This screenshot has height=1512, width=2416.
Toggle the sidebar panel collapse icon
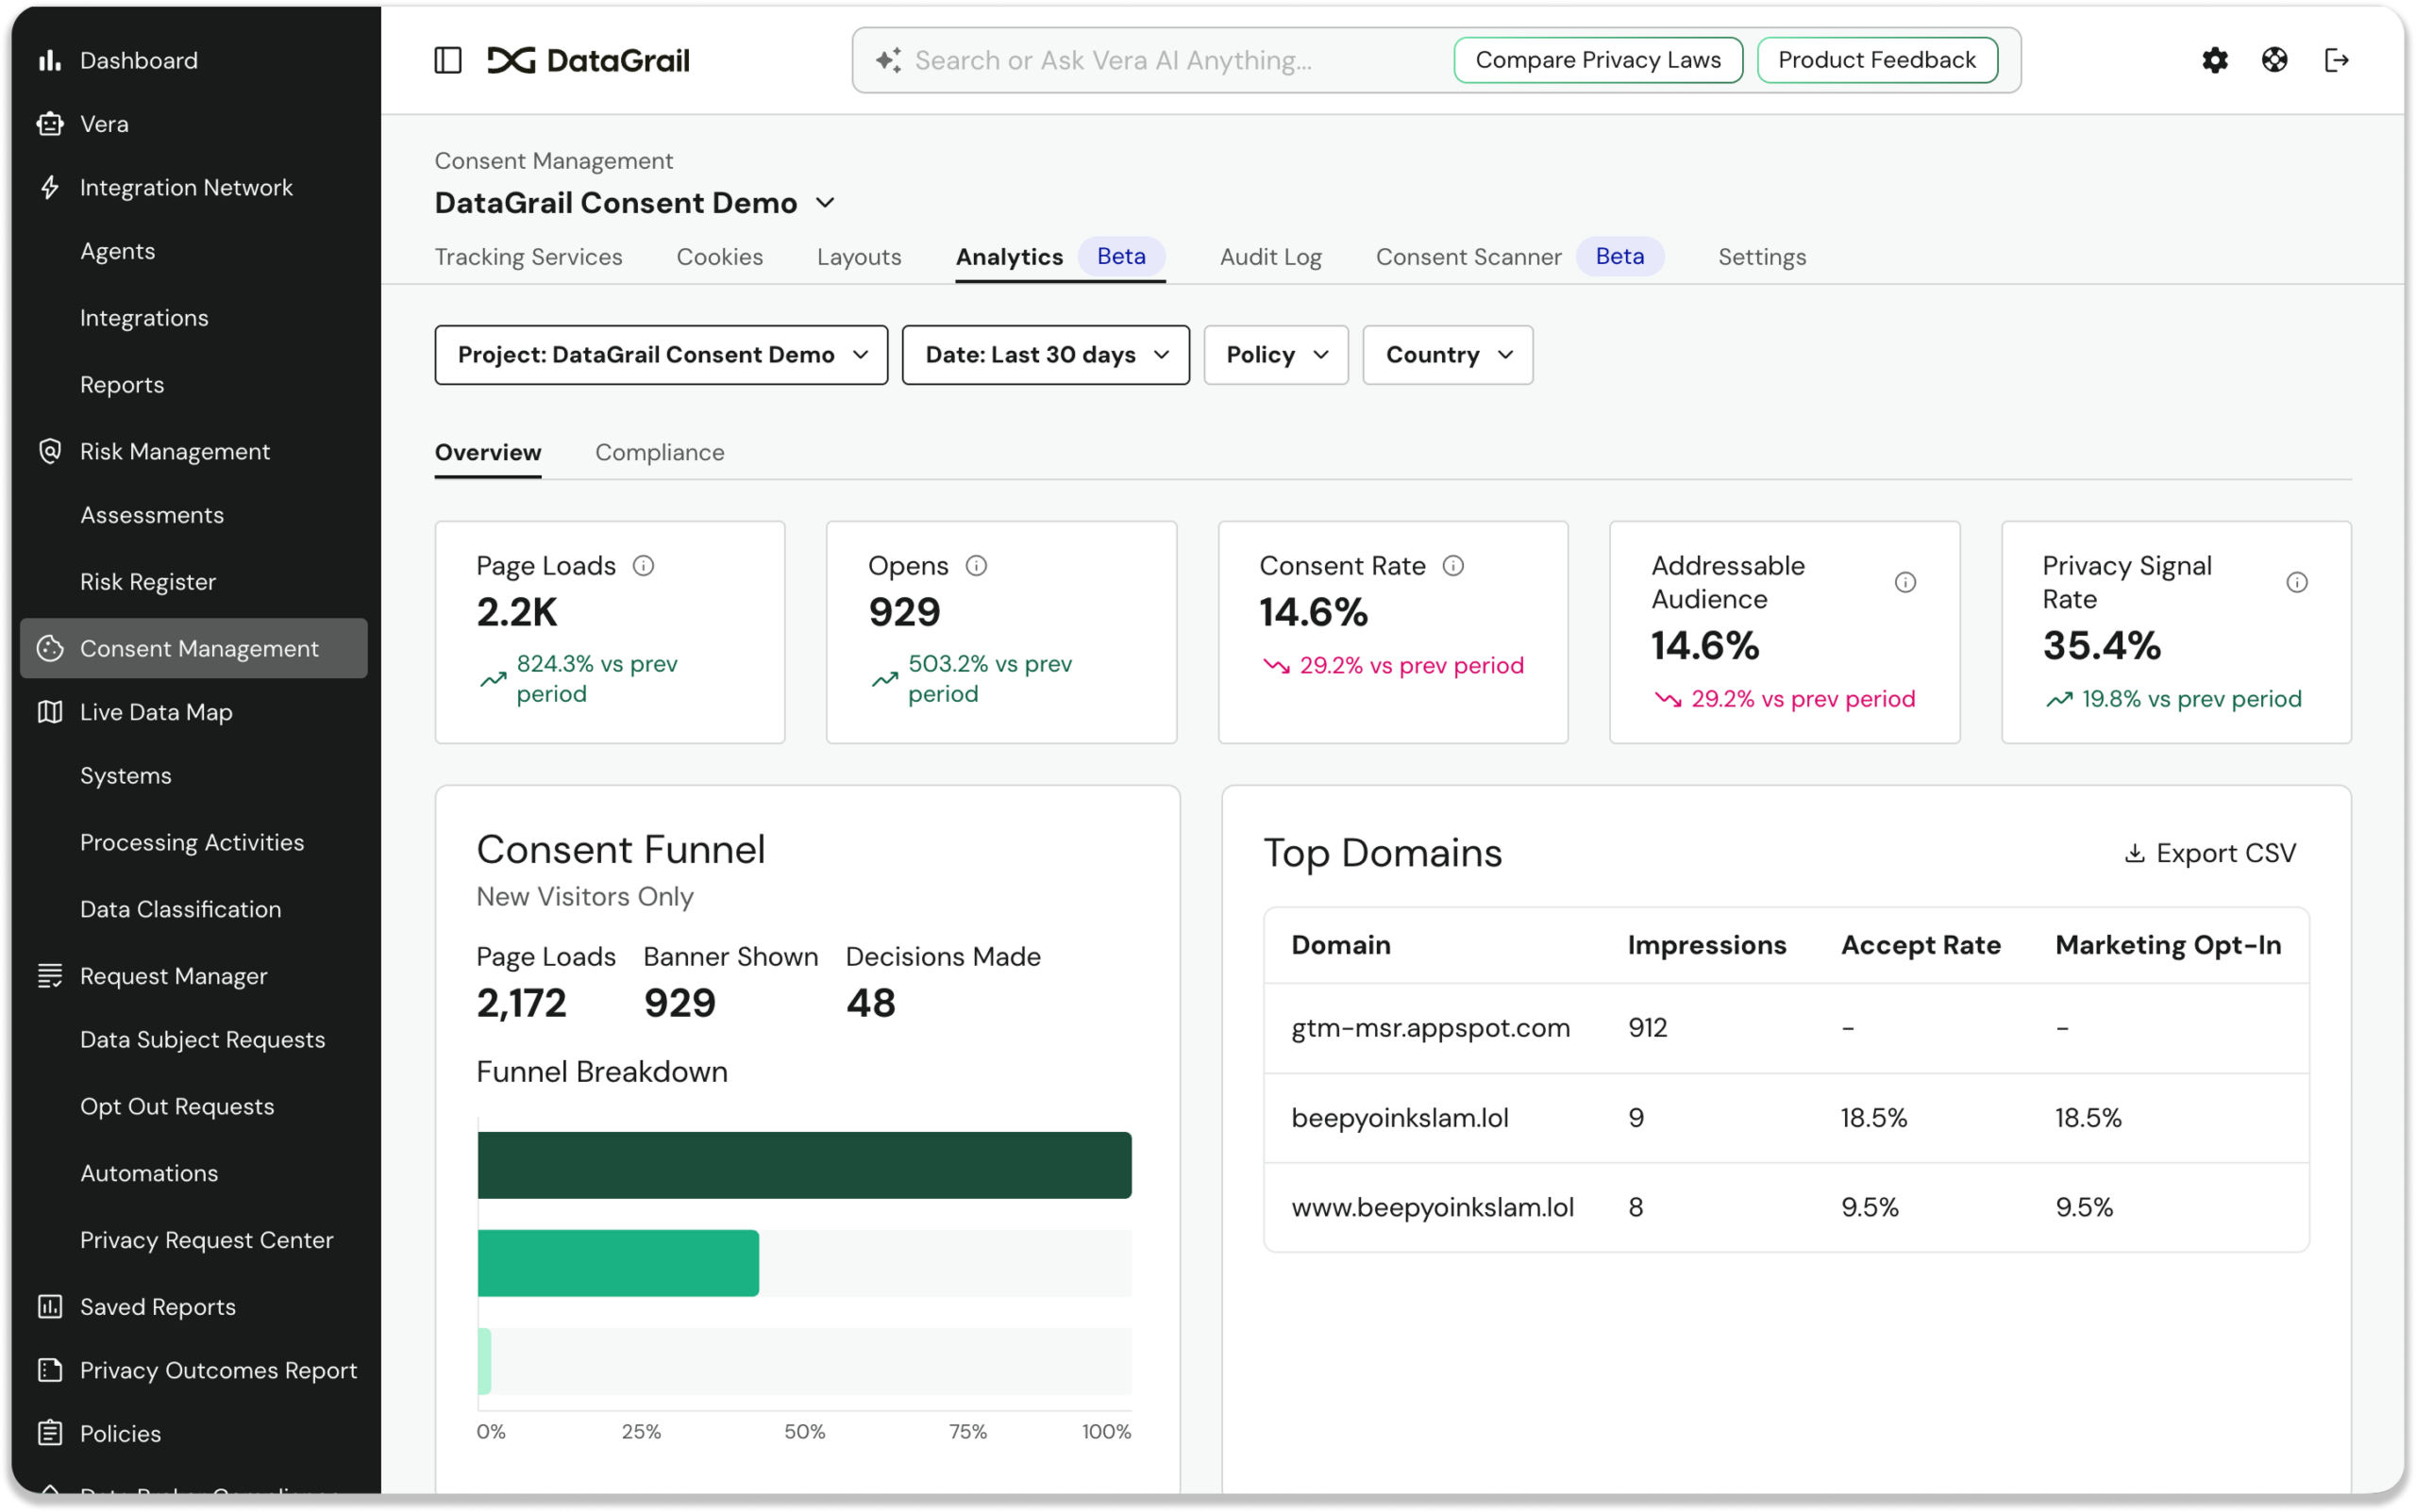(x=447, y=60)
